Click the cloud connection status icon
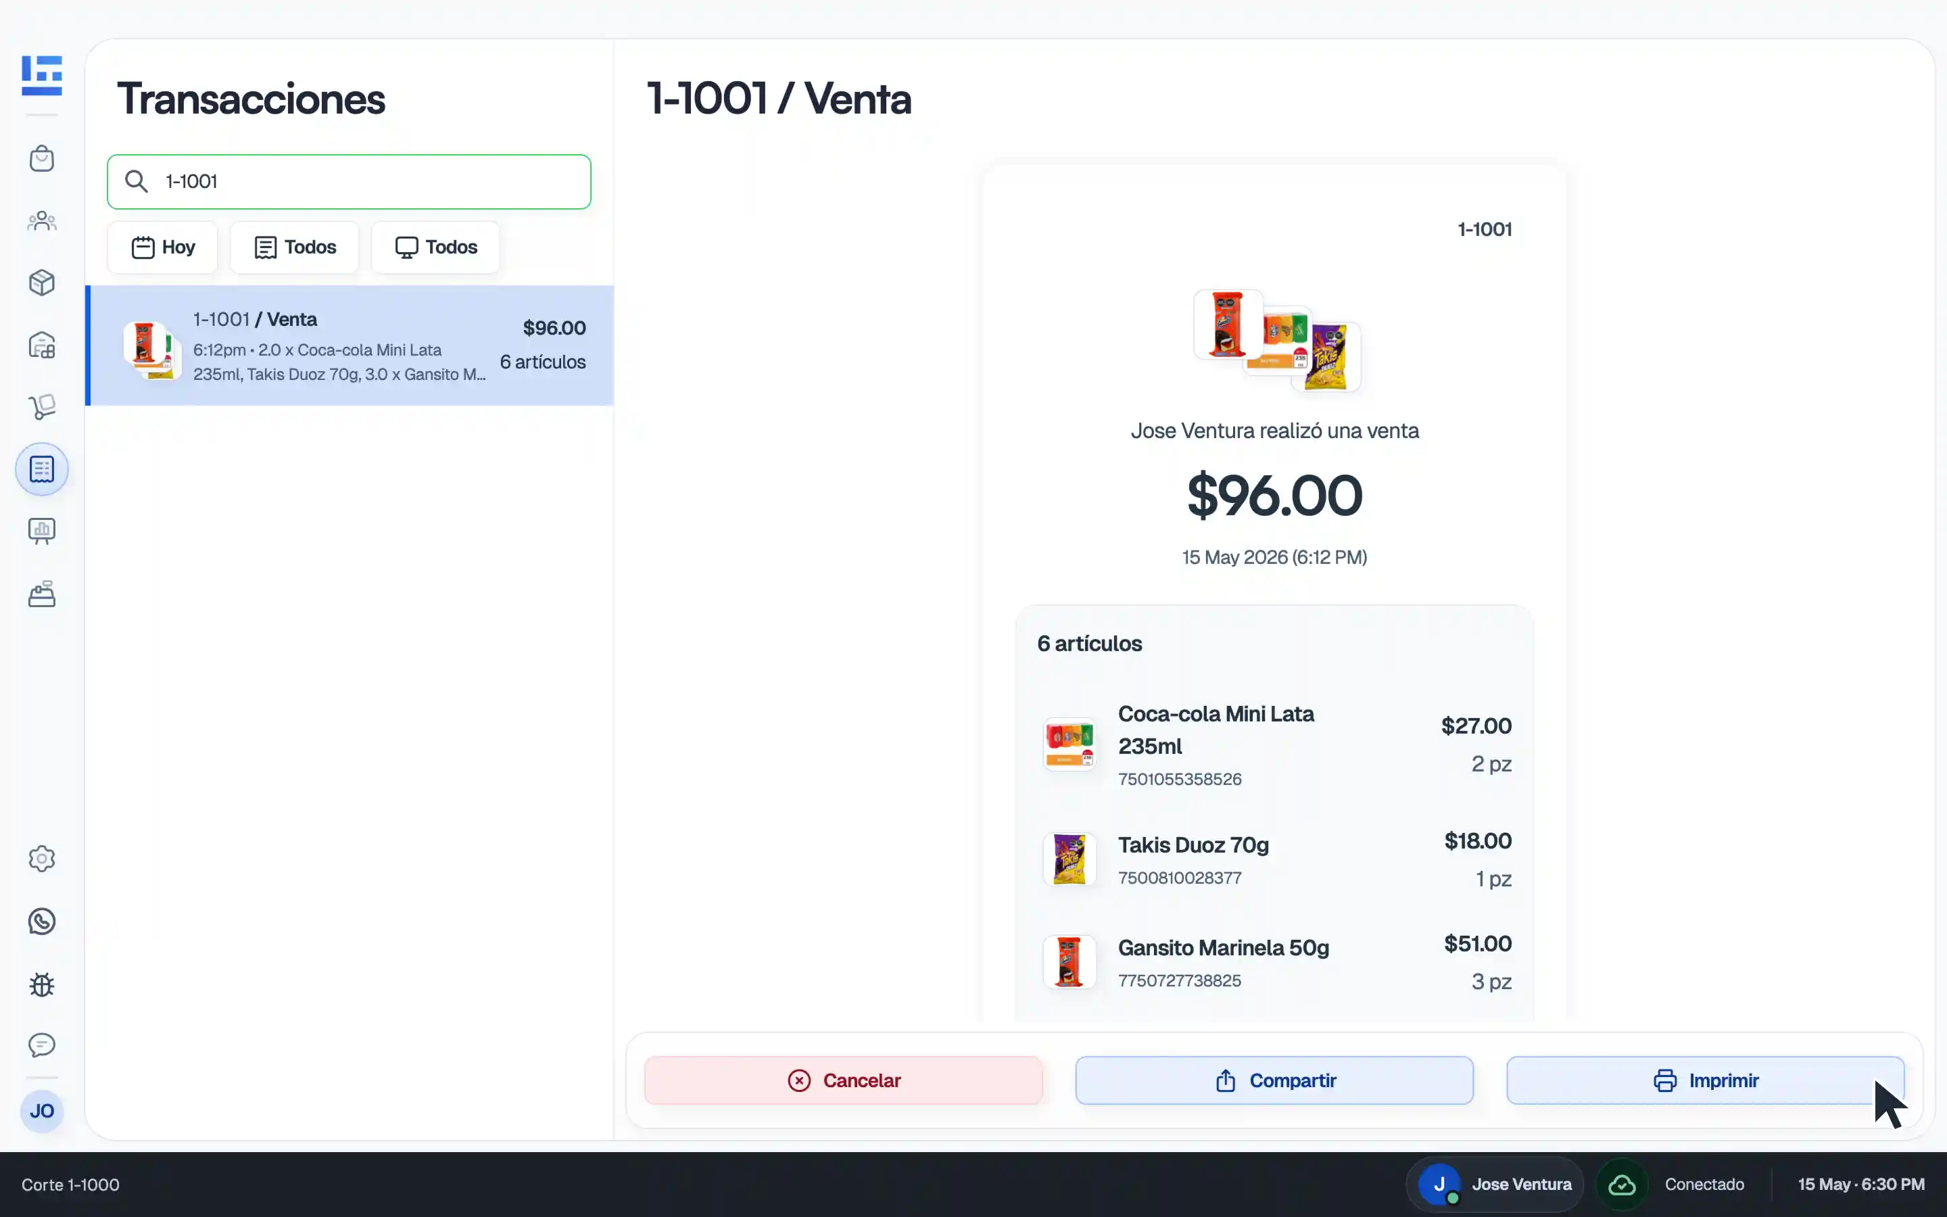1947x1217 pixels. (x=1622, y=1185)
